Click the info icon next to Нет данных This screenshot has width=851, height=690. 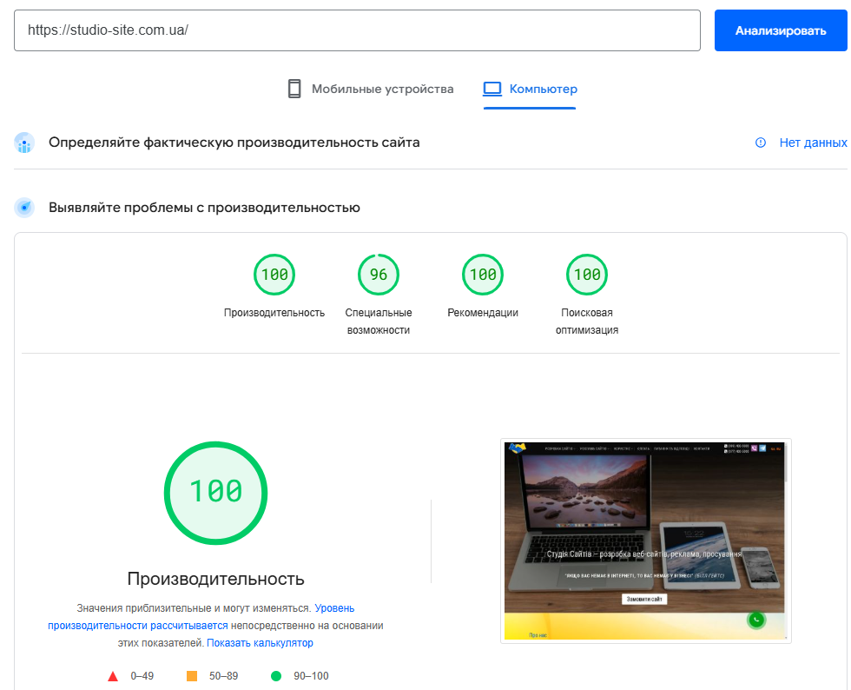[x=762, y=143]
